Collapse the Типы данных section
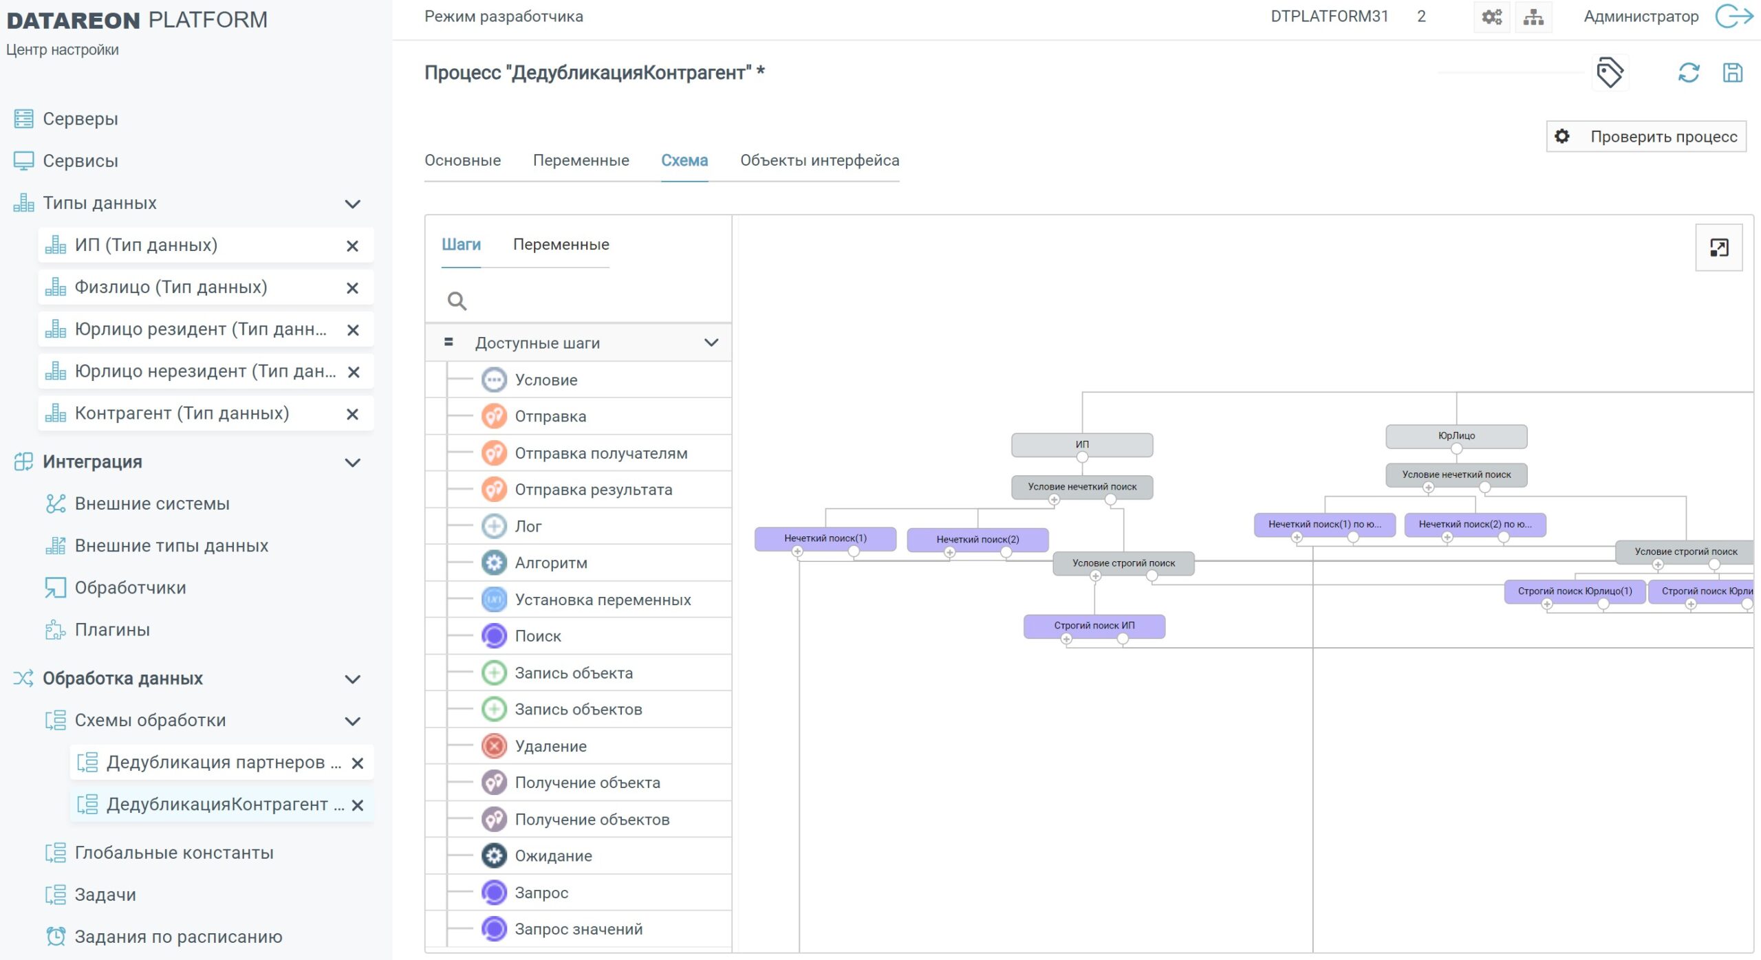Screen dimensions: 1761x960 pos(352,204)
